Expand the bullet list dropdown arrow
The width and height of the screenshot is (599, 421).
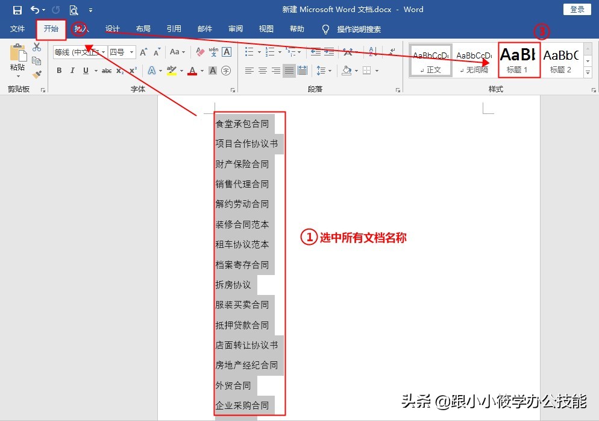pos(259,52)
